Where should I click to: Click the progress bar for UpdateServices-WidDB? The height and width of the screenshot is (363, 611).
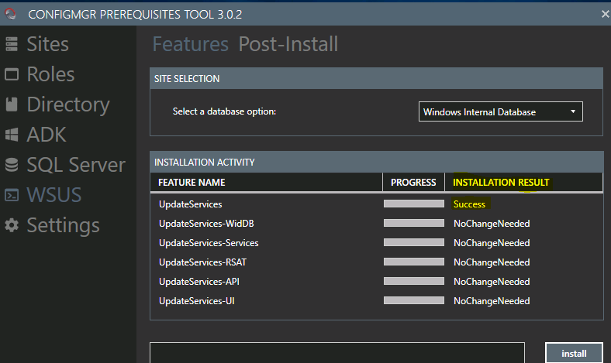(414, 223)
